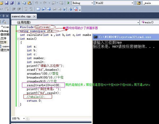Click the 'int calculate' declaration line
This screenshot has width=159, height=124.
[x=55, y=35]
